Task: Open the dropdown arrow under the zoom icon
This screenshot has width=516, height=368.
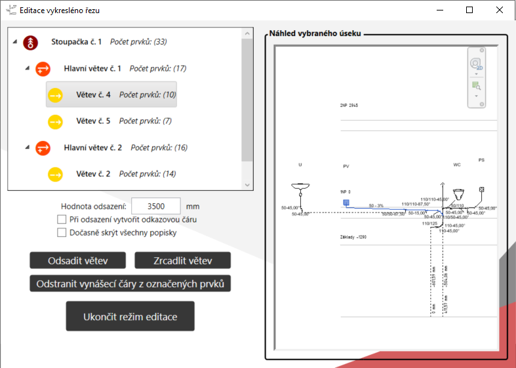Action: 476,96
